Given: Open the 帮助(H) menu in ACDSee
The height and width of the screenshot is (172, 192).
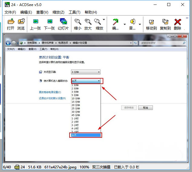Looking at the screenshot, I should (91, 12).
